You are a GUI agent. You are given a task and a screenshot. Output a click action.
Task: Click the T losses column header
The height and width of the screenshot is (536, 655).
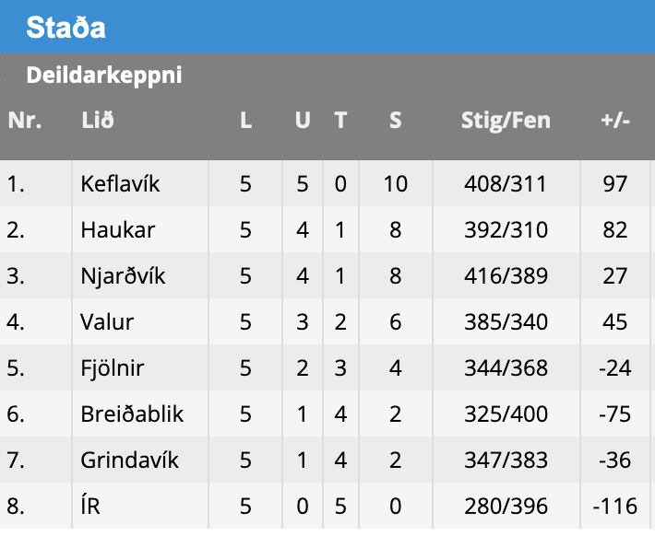[x=340, y=120]
